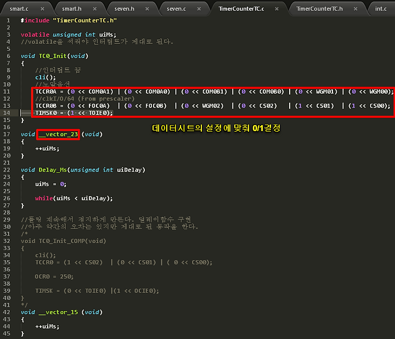Click the __vector_23 function name
This screenshot has width=395, height=339.
coord(58,134)
